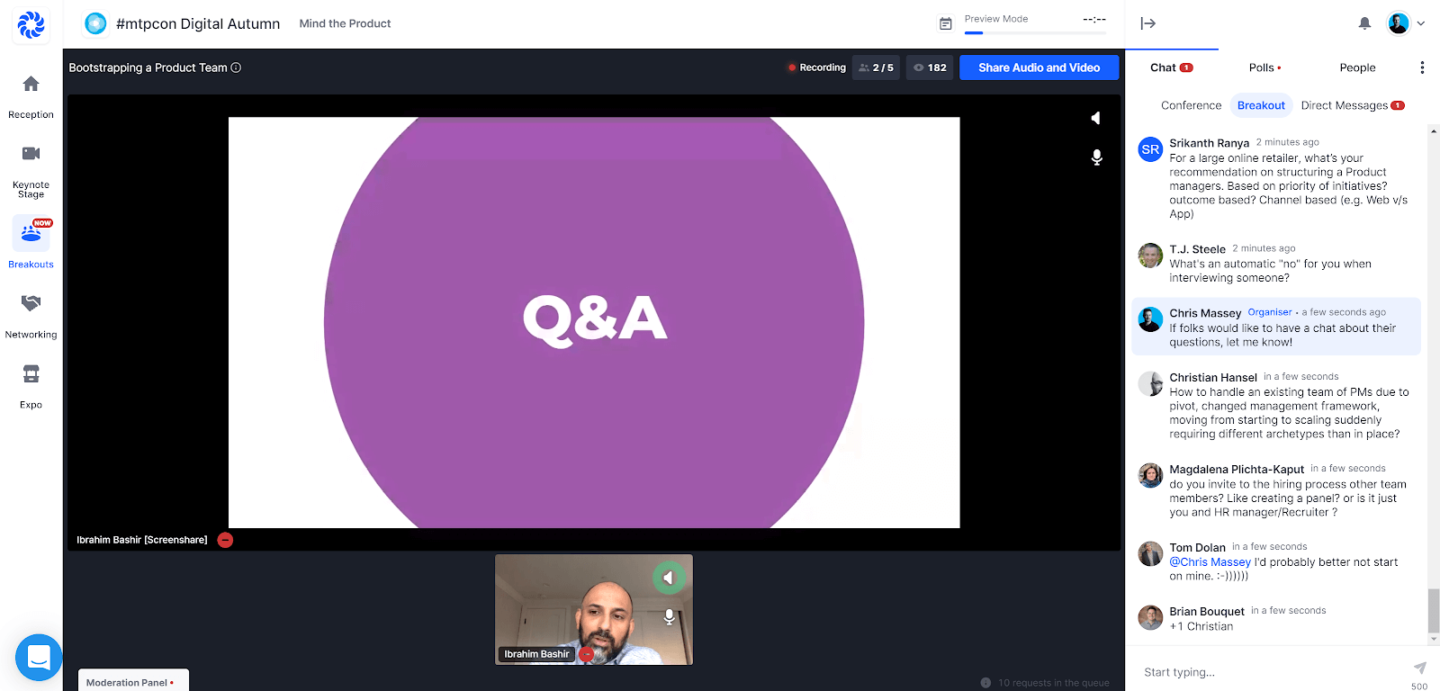1440x691 pixels.
Task: Collapse the chat side panel arrow
Action: click(1147, 23)
